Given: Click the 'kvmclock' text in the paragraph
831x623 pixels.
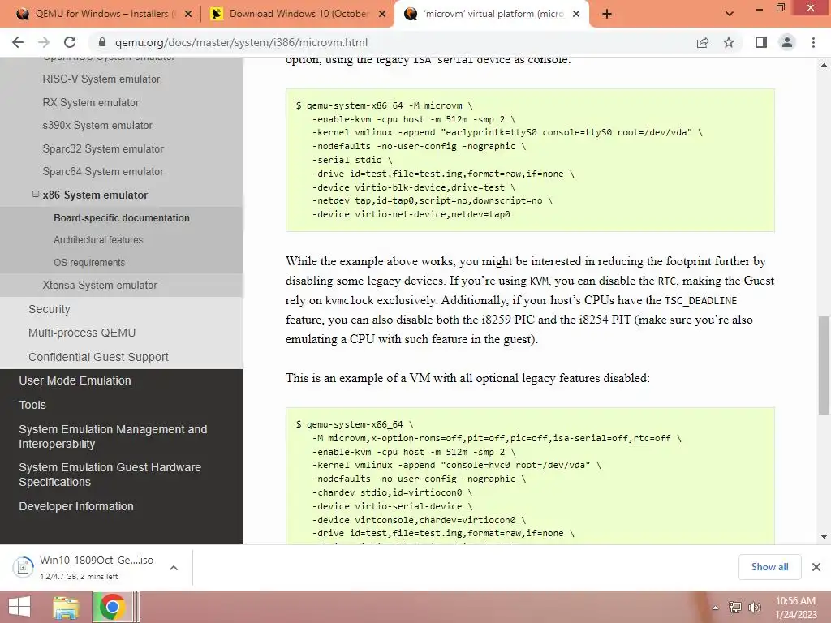Looking at the screenshot, I should click(349, 300).
